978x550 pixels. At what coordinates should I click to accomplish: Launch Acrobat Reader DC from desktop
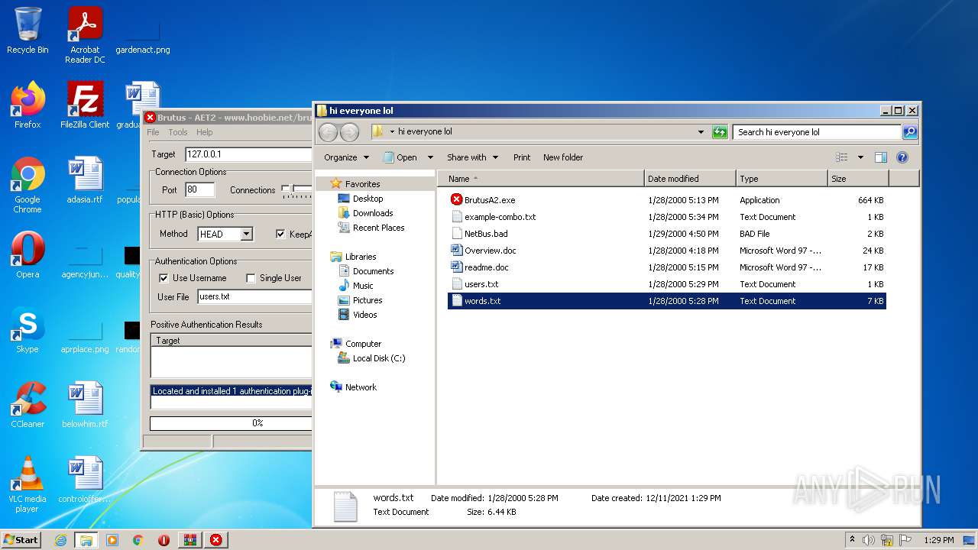(85, 35)
